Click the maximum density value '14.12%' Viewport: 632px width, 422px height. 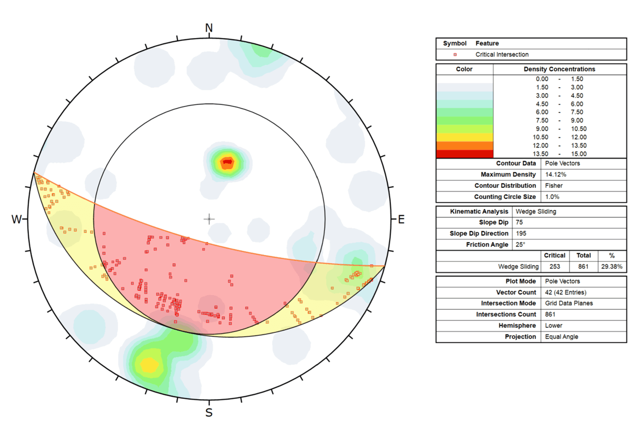coord(556,175)
